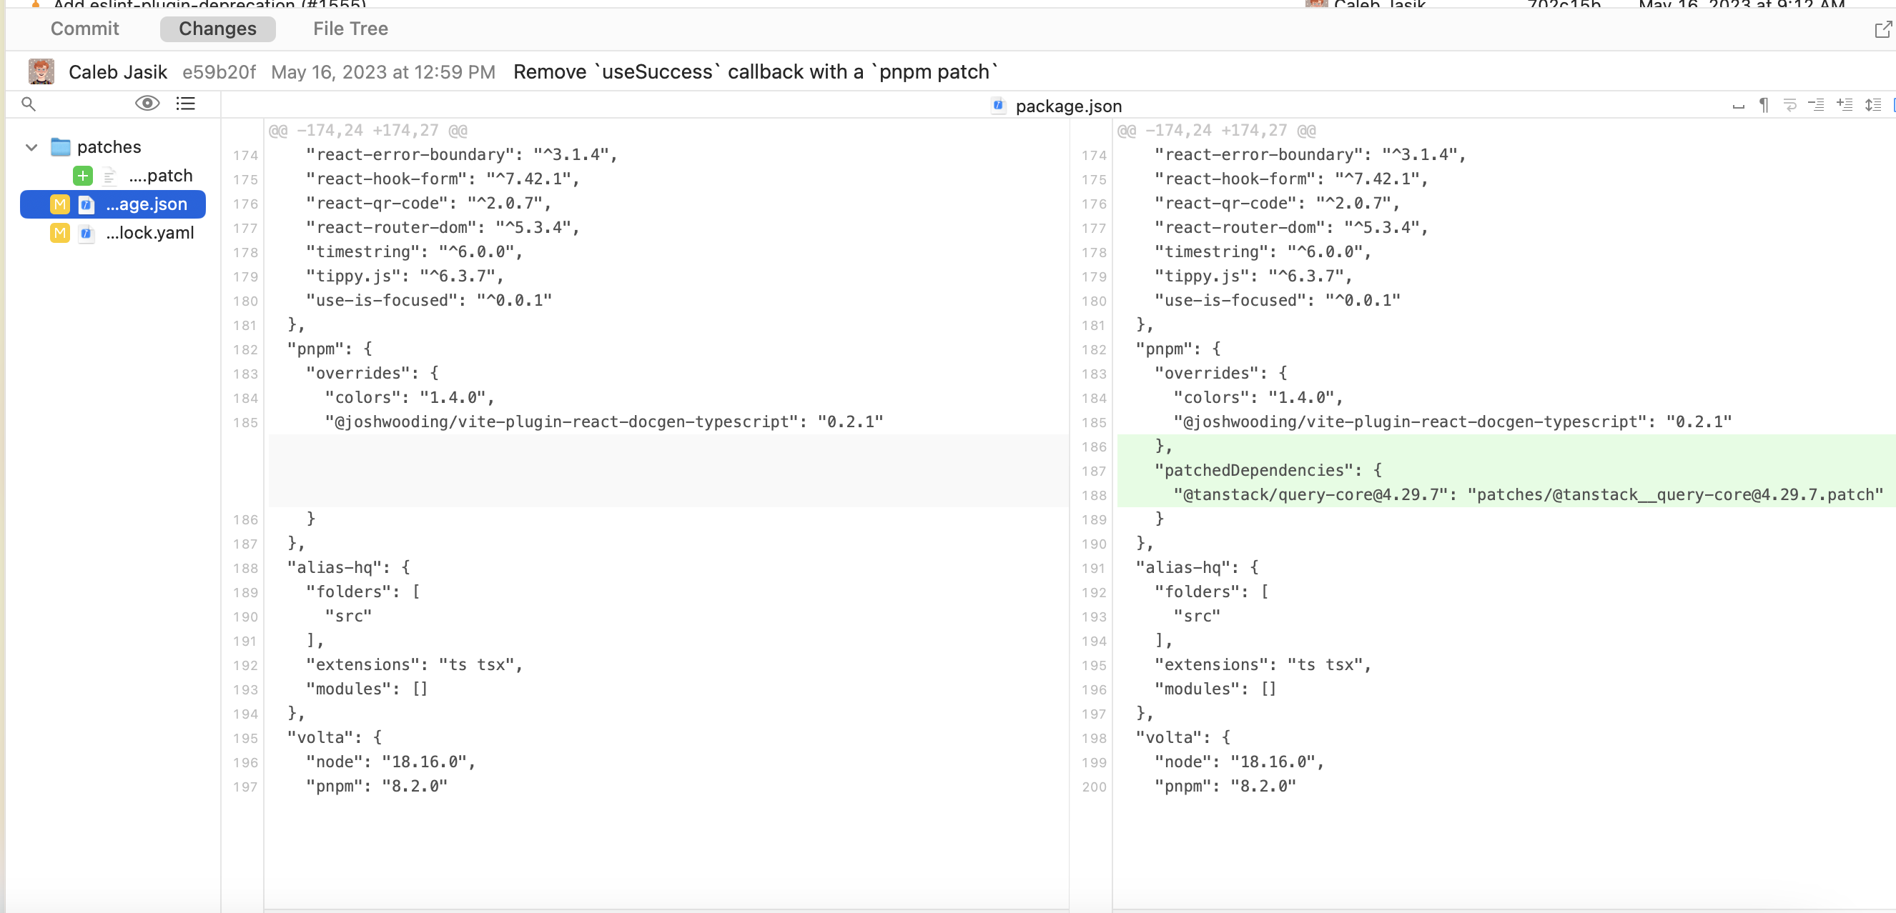Increase diff context lines icon
Viewport: 1896px width, 913px height.
(x=1845, y=105)
